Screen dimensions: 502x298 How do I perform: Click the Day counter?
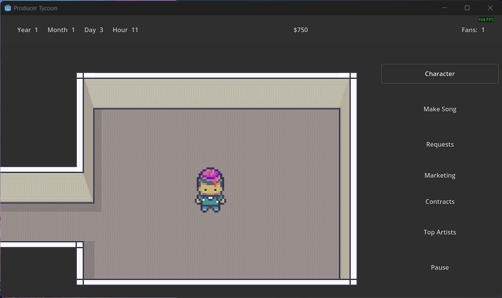[94, 30]
